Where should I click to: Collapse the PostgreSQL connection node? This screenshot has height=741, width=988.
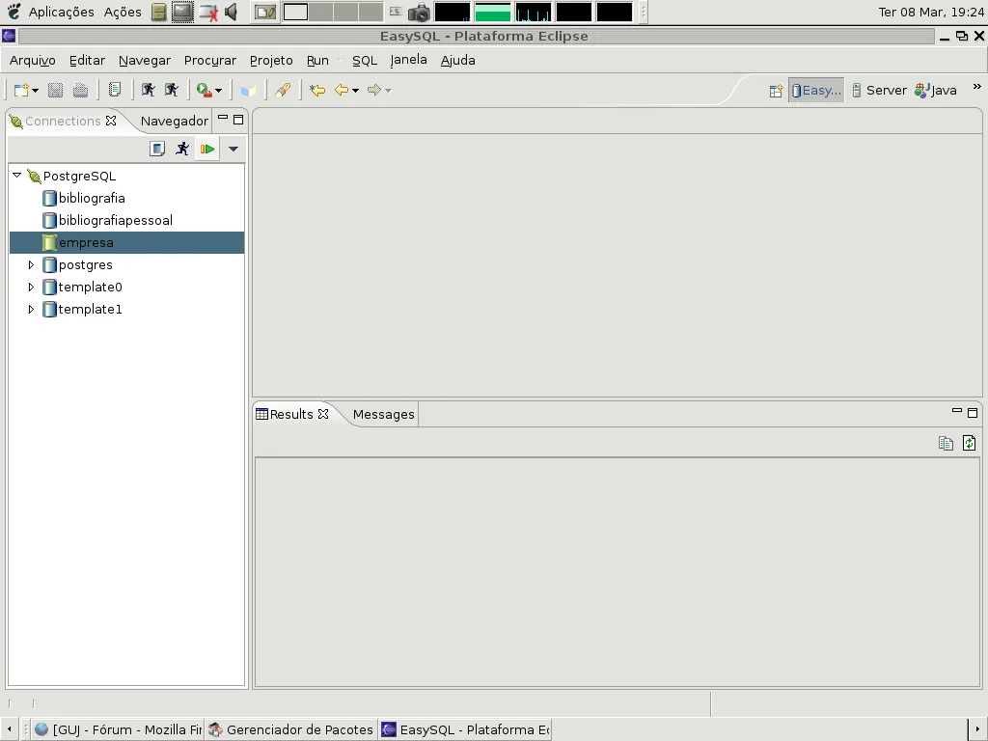[16, 176]
